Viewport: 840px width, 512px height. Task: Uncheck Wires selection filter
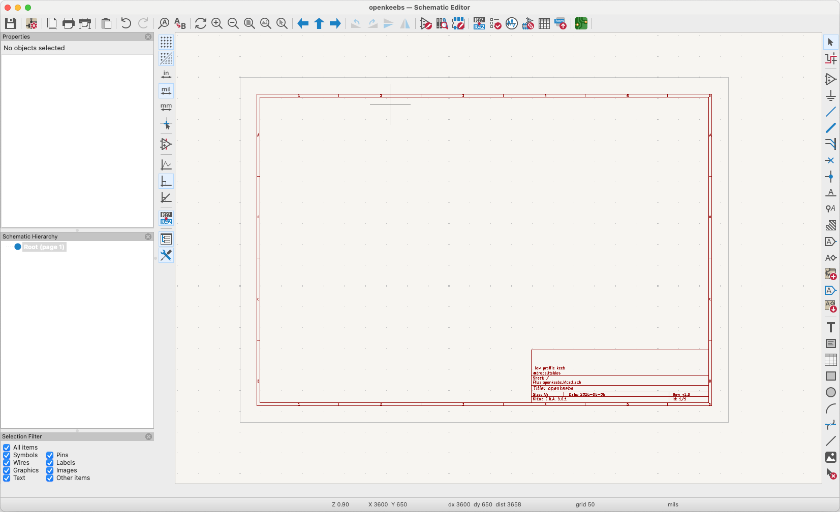[x=7, y=463]
